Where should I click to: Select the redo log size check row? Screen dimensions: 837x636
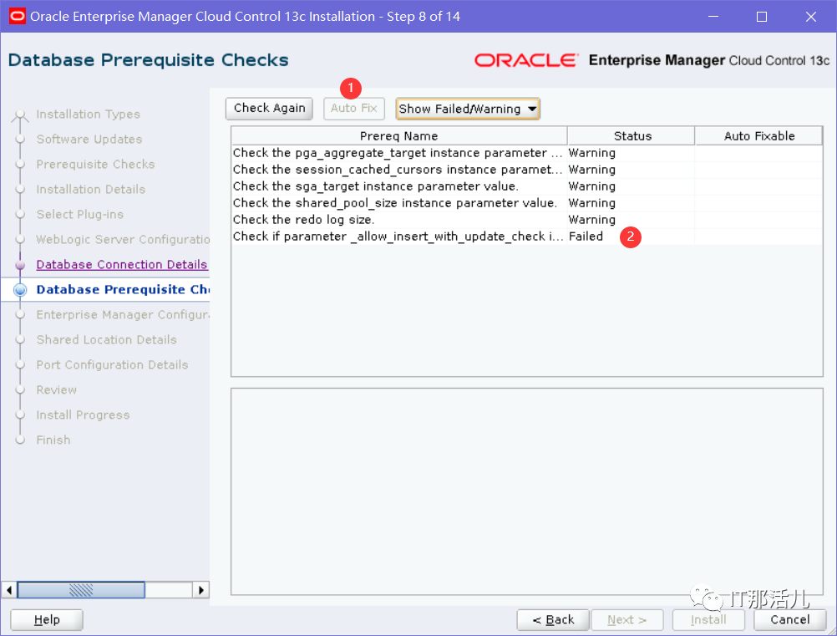(527, 220)
